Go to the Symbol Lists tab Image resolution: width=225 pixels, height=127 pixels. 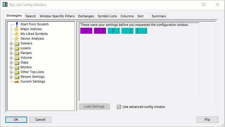[x=107, y=16]
